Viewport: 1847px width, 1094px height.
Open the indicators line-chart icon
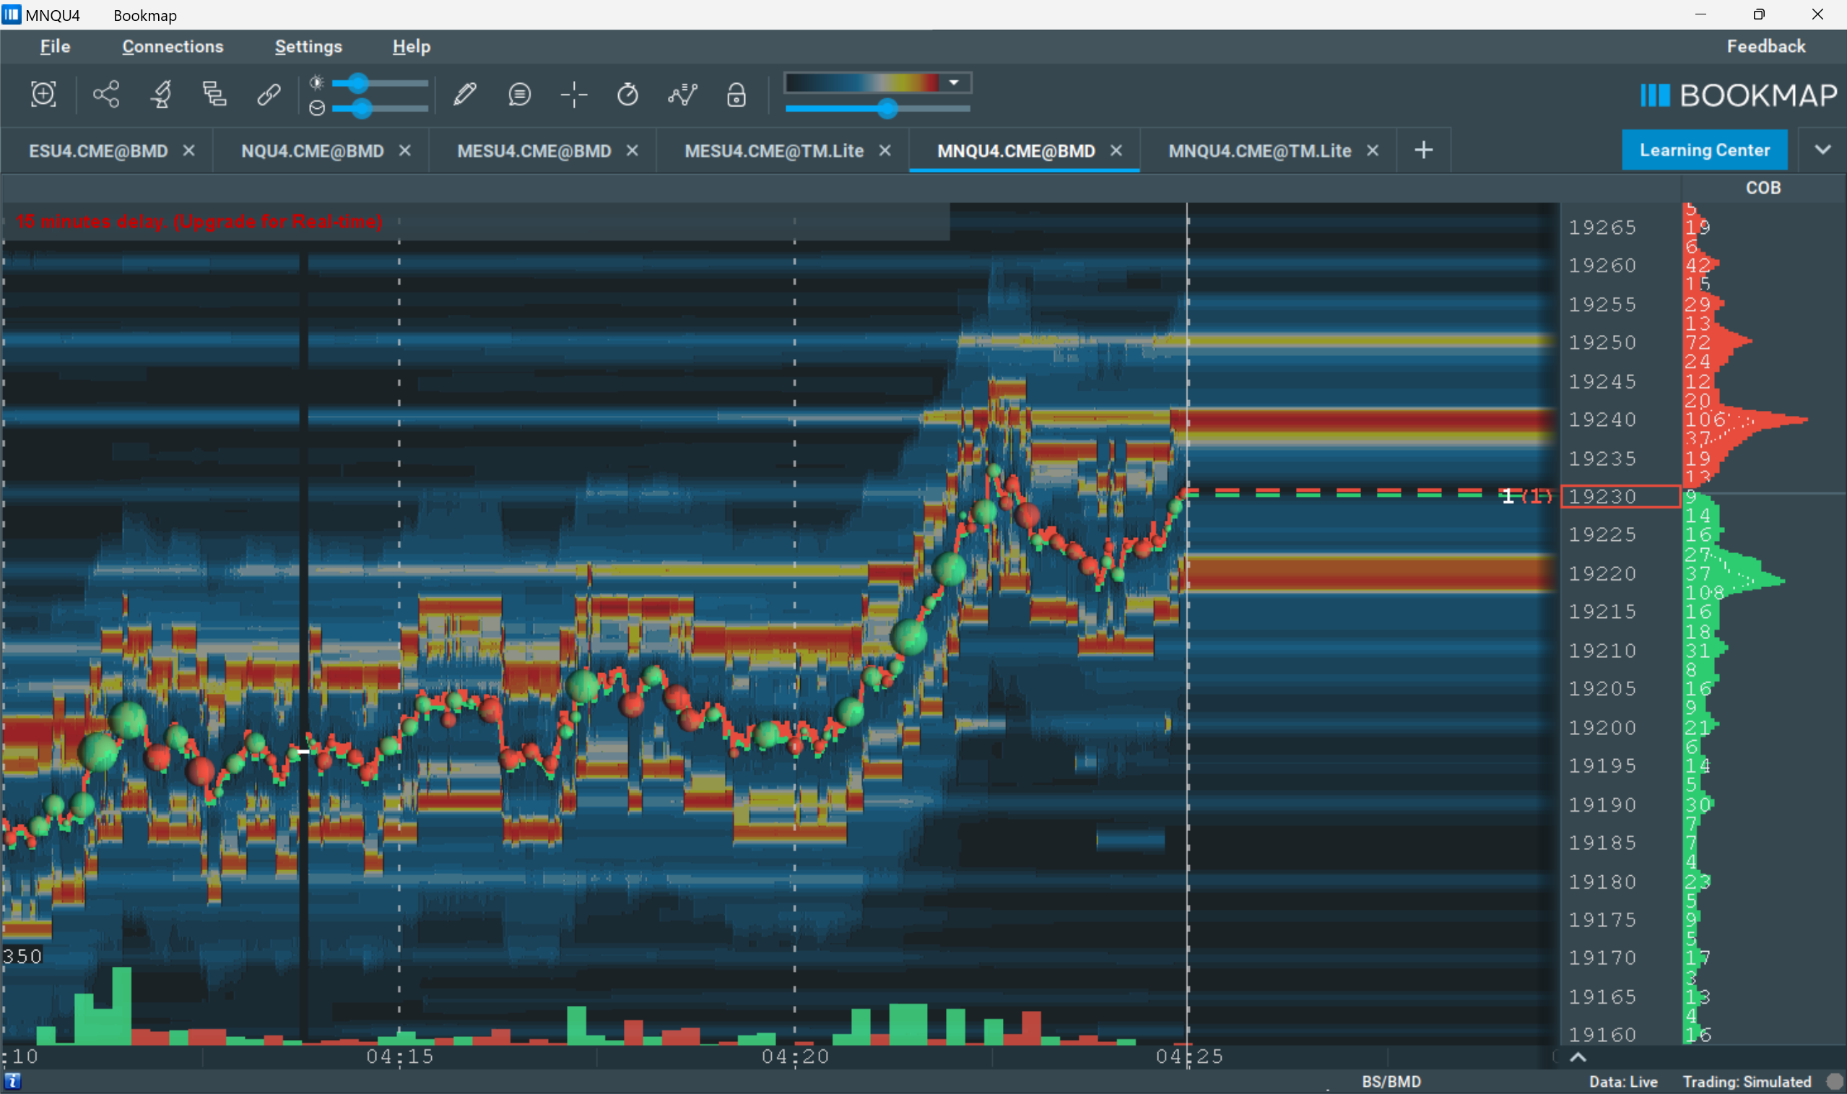(682, 95)
